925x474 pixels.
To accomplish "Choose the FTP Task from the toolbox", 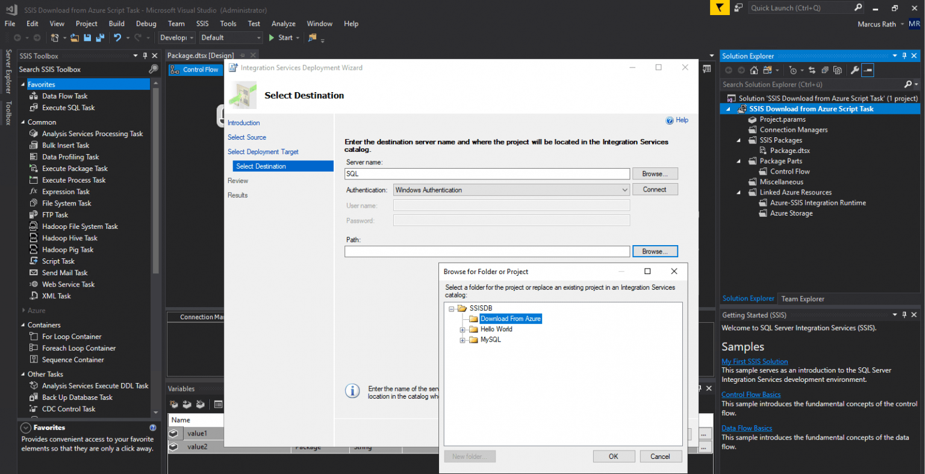I will [x=53, y=214].
